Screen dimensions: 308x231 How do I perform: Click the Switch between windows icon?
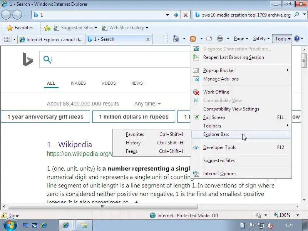(35, 225)
